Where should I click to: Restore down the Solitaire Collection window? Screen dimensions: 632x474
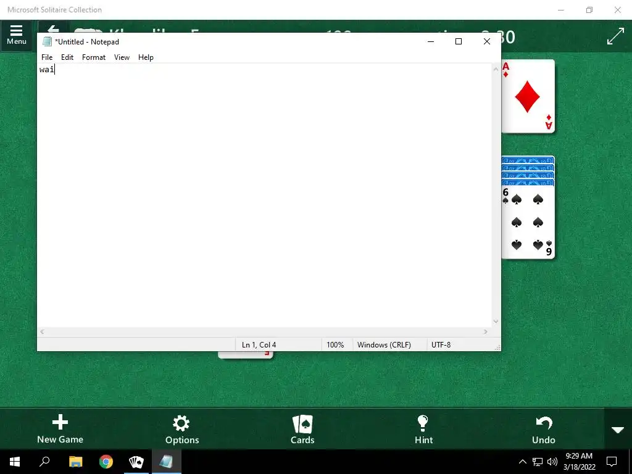click(589, 10)
